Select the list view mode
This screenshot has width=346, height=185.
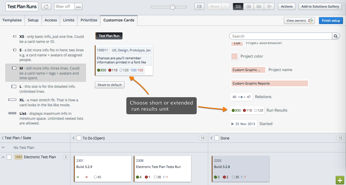(x=249, y=6)
